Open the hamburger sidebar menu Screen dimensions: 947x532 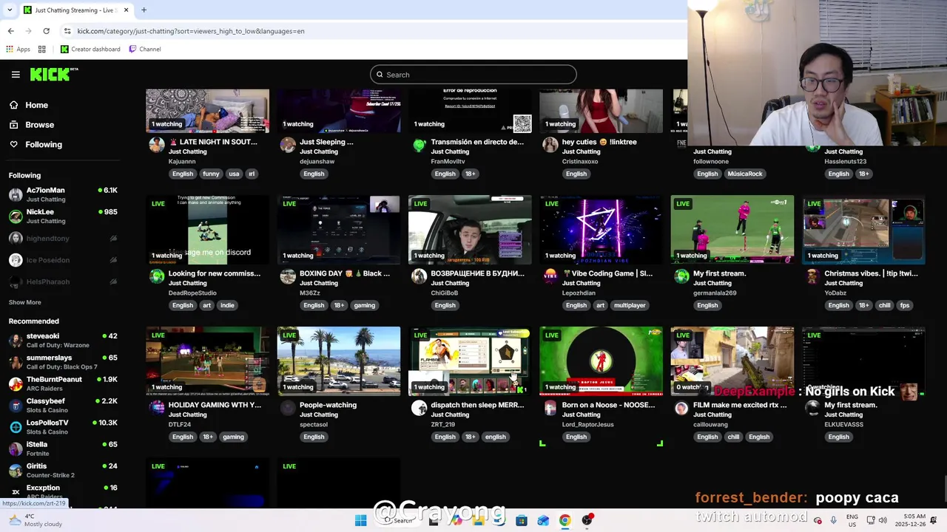coord(16,75)
